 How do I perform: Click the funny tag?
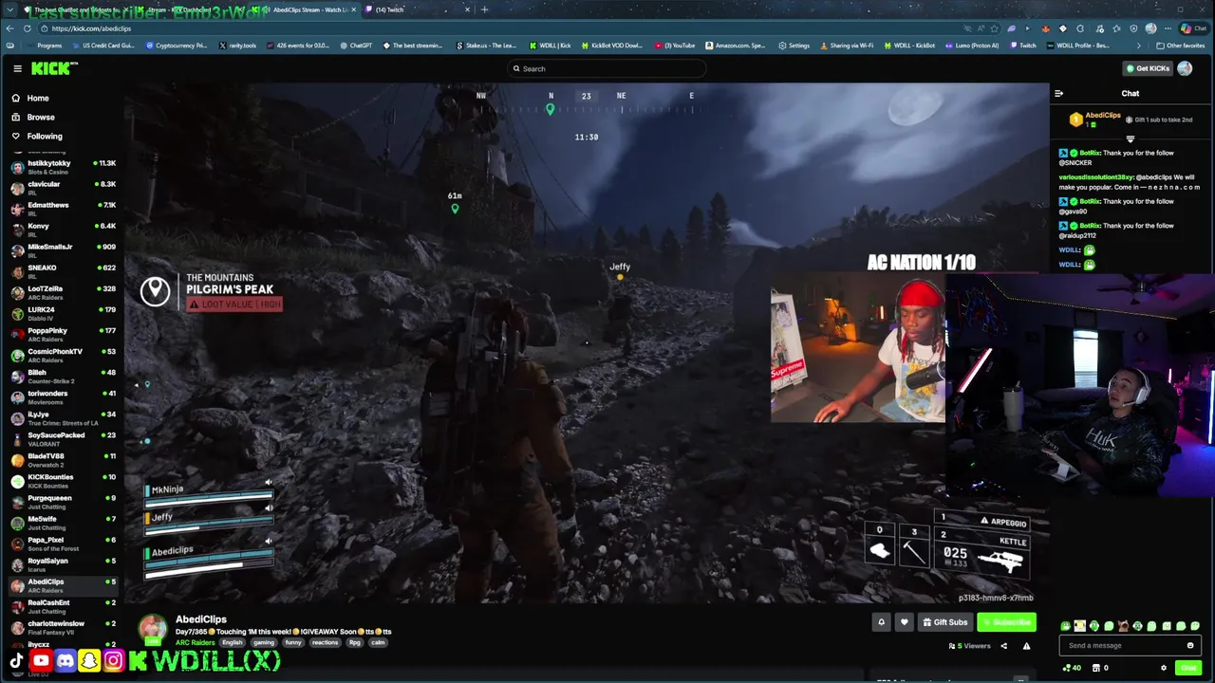[x=293, y=642]
